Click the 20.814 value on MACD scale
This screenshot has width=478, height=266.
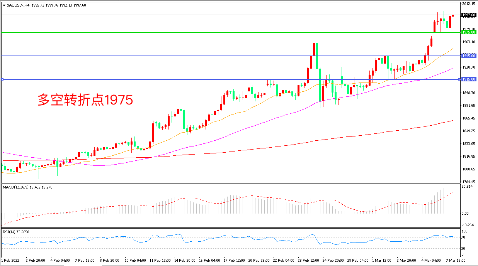468,187
